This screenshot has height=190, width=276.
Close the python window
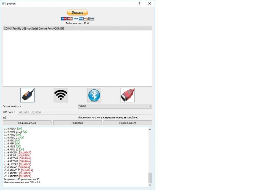[149, 4]
